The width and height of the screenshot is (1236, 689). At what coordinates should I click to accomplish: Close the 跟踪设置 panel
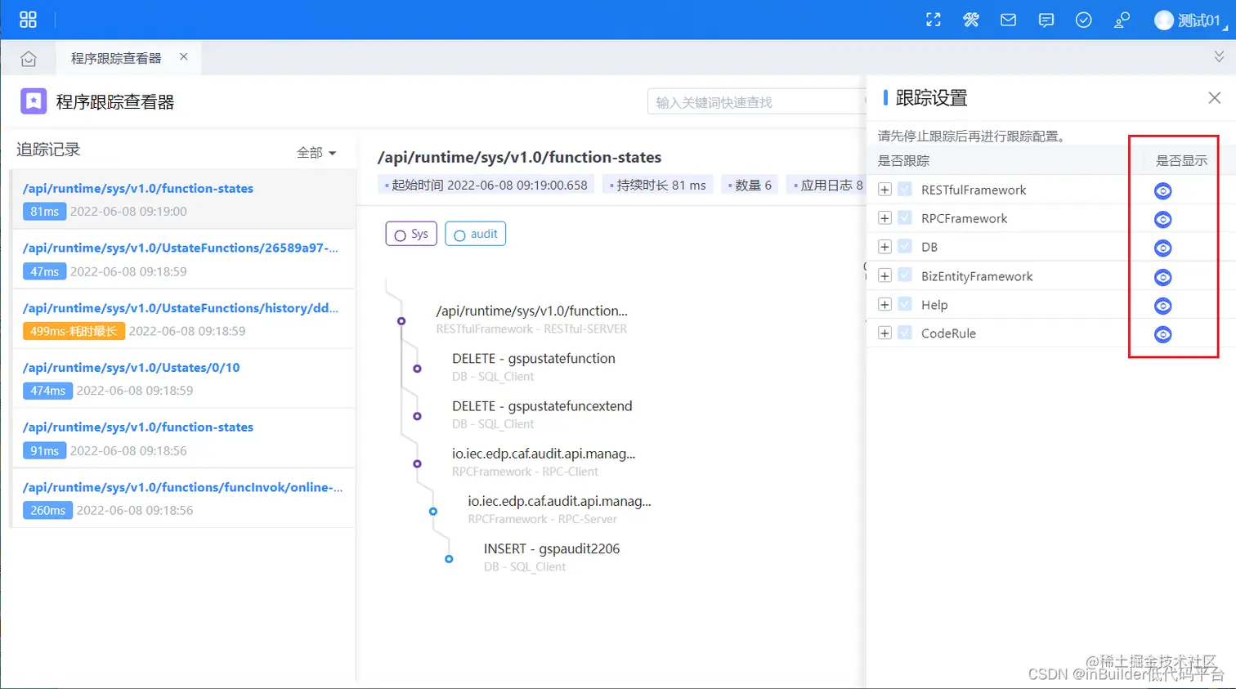pos(1214,98)
